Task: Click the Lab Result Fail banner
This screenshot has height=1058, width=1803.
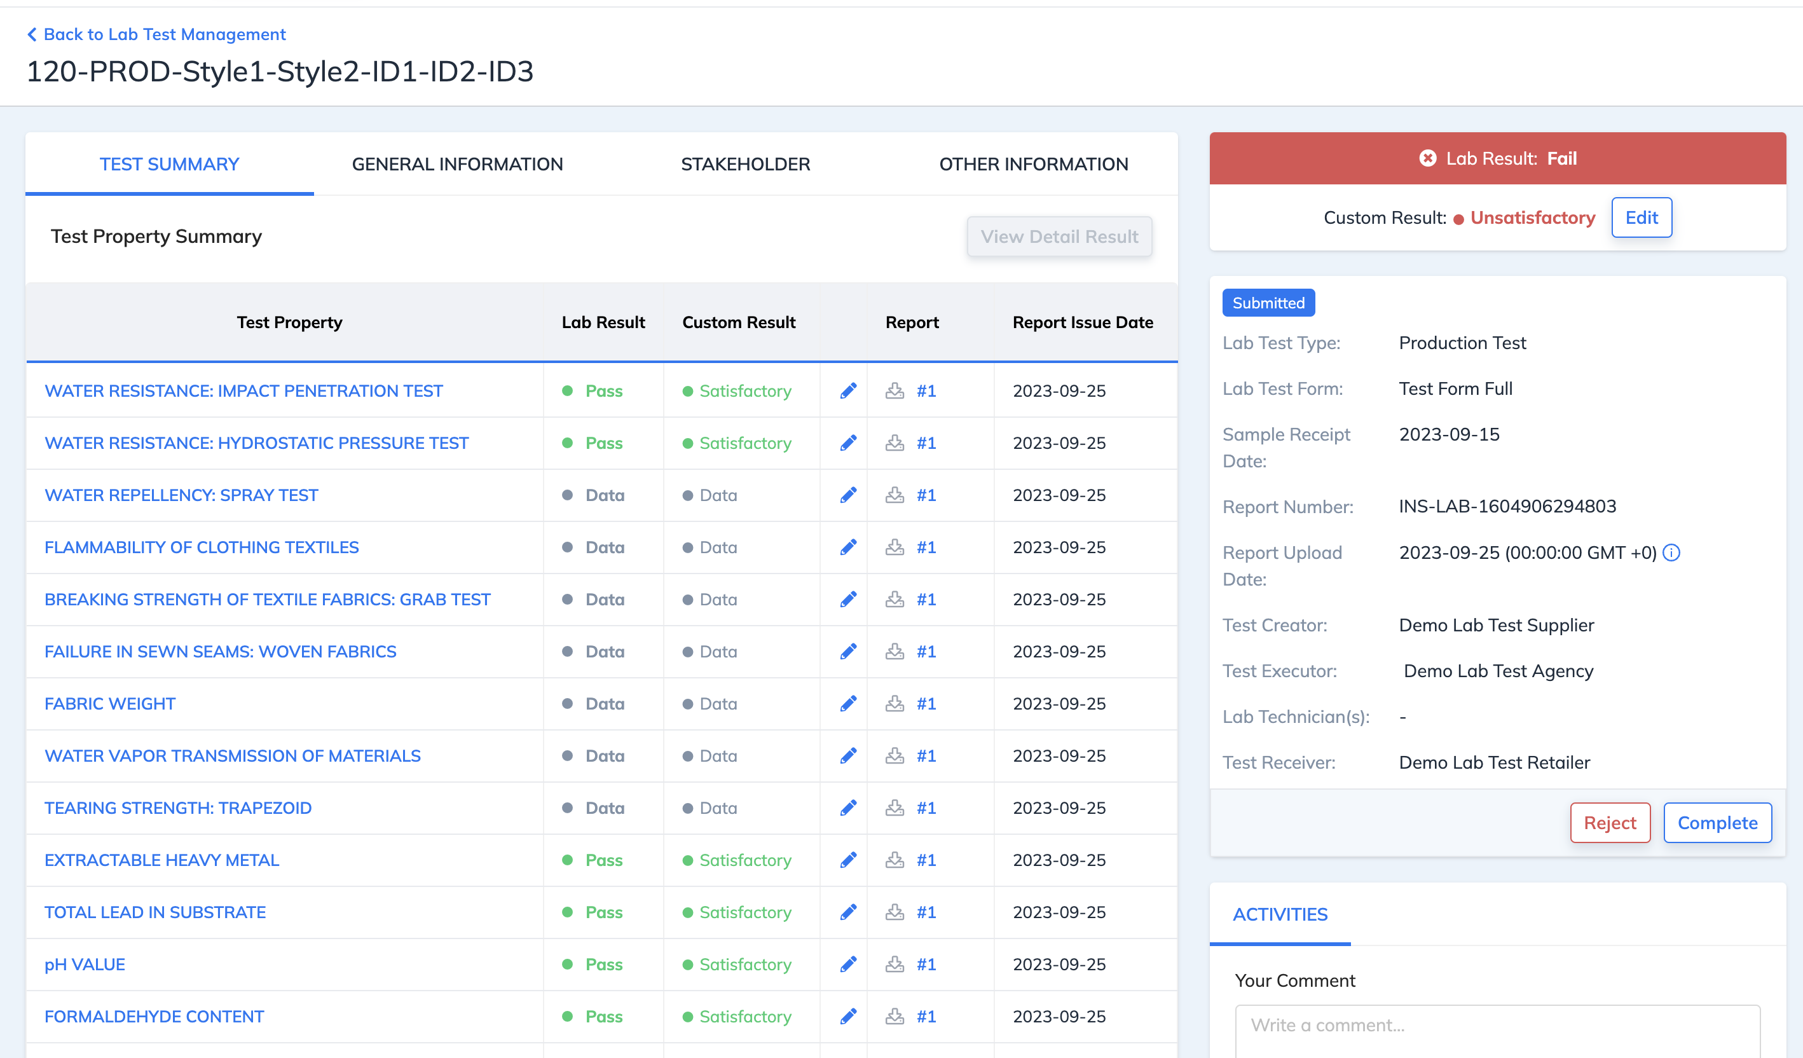Action: [1497, 158]
